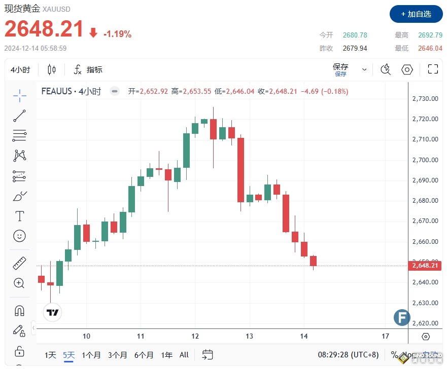Toggle percent scale at bottom right
This screenshot has width=447, height=369.
[x=394, y=355]
